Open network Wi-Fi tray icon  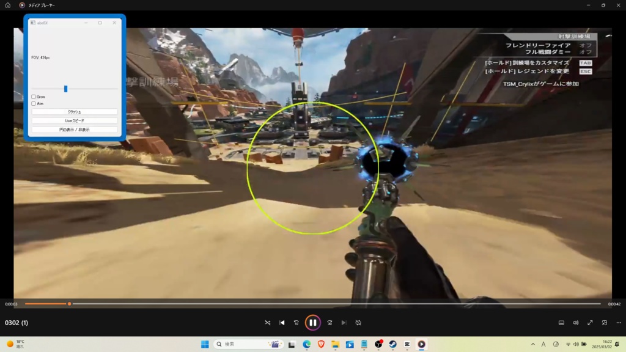568,344
